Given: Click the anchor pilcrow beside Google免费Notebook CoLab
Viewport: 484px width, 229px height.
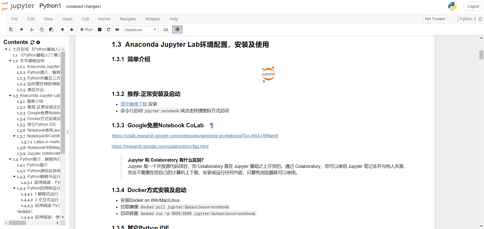Looking at the screenshot, I should [212, 126].
